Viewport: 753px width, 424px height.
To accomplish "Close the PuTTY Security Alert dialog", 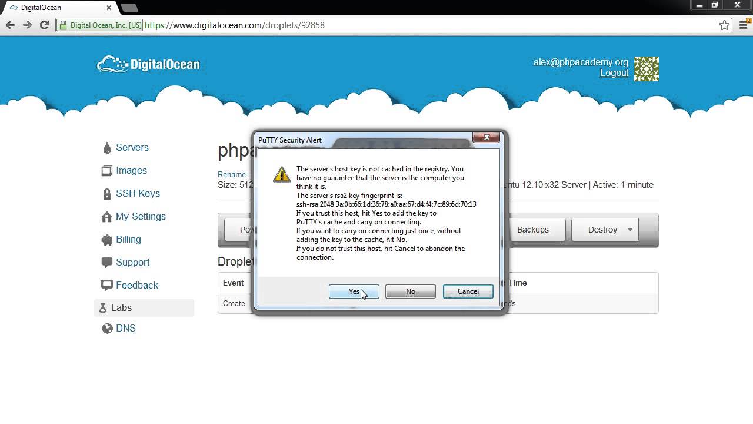I will click(x=487, y=138).
